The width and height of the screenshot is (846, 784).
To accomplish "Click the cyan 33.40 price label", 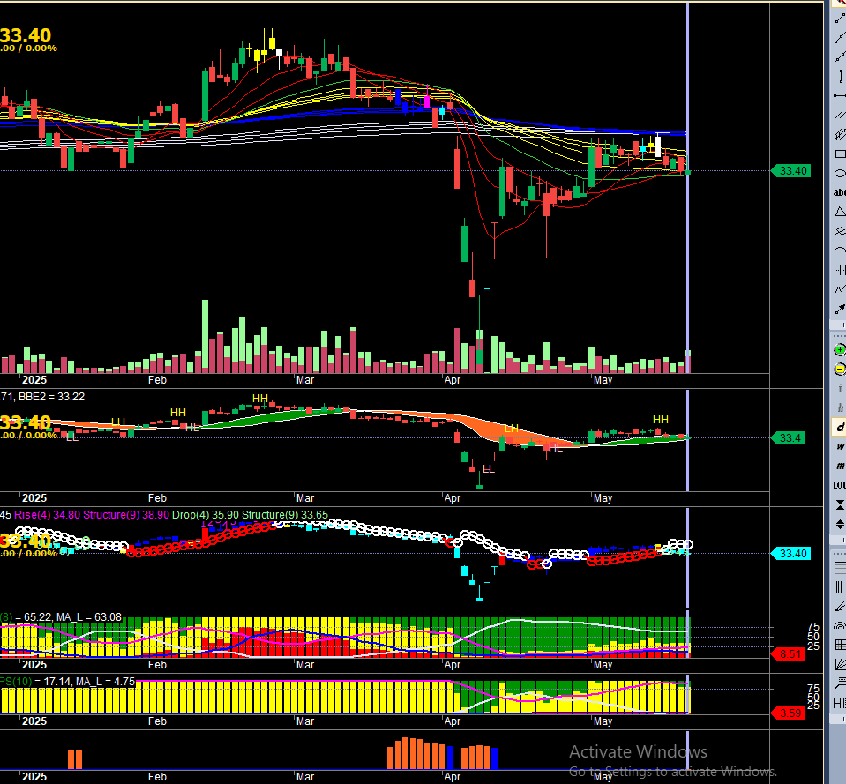I will (x=792, y=553).
